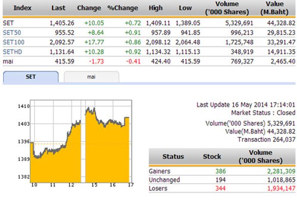This screenshot has height=214, width=297.
Task: Click the Unchanged row label
Action: coord(165,180)
